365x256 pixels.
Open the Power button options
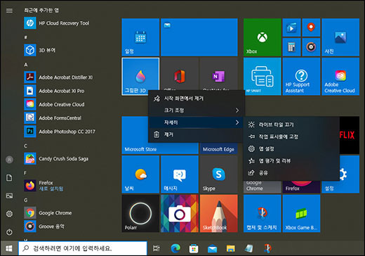click(x=9, y=232)
